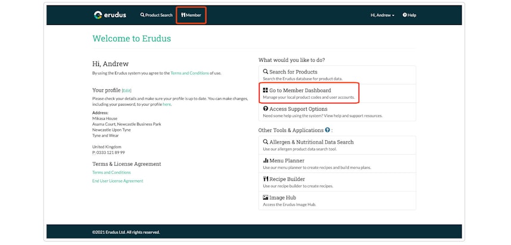
Task: Click the Erudus logo
Action: tap(110, 15)
